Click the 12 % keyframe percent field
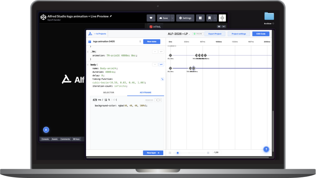This screenshot has width=316, height=178. [106, 100]
